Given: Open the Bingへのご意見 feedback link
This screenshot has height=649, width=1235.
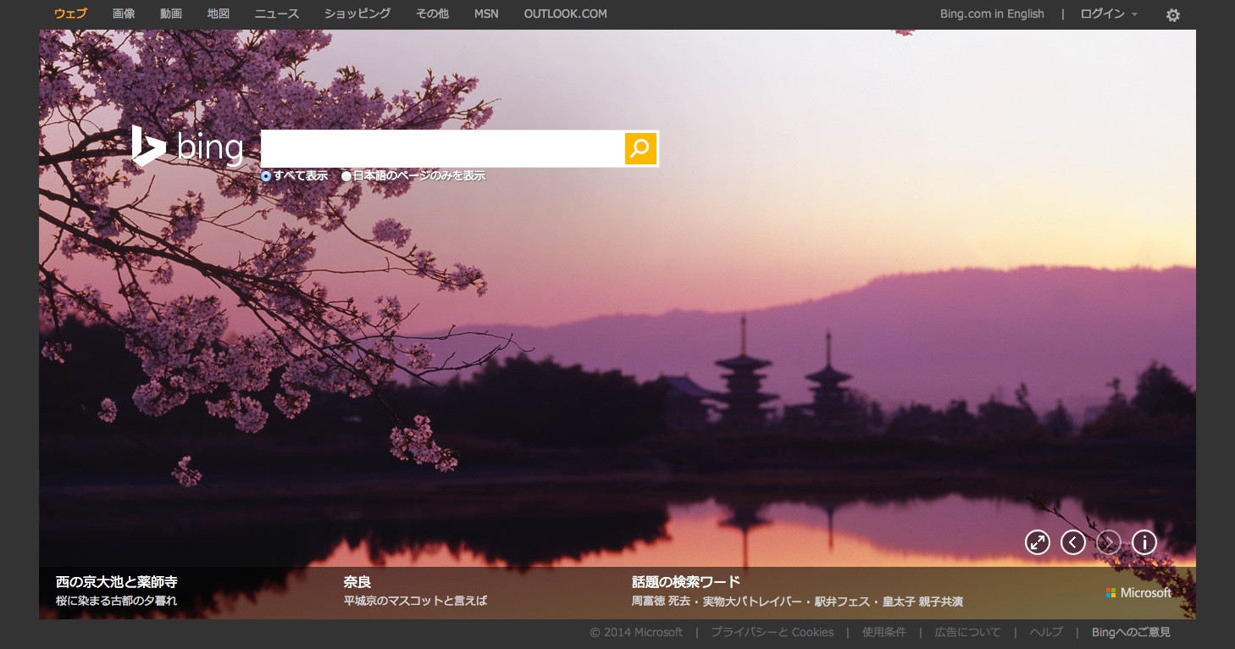Looking at the screenshot, I should point(1131,632).
